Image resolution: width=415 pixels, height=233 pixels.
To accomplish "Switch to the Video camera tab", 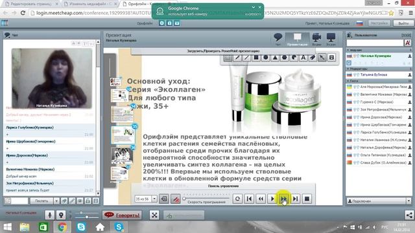I will [x=316, y=39].
